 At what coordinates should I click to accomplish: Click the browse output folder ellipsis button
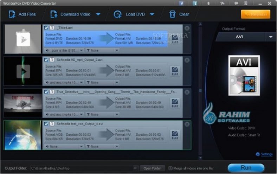pos(136,168)
